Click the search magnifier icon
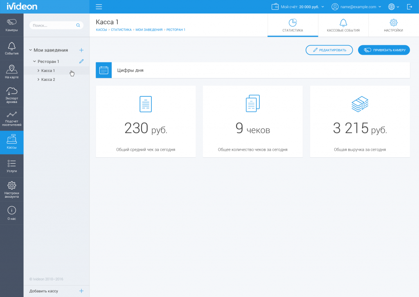419x297 pixels. point(78,25)
